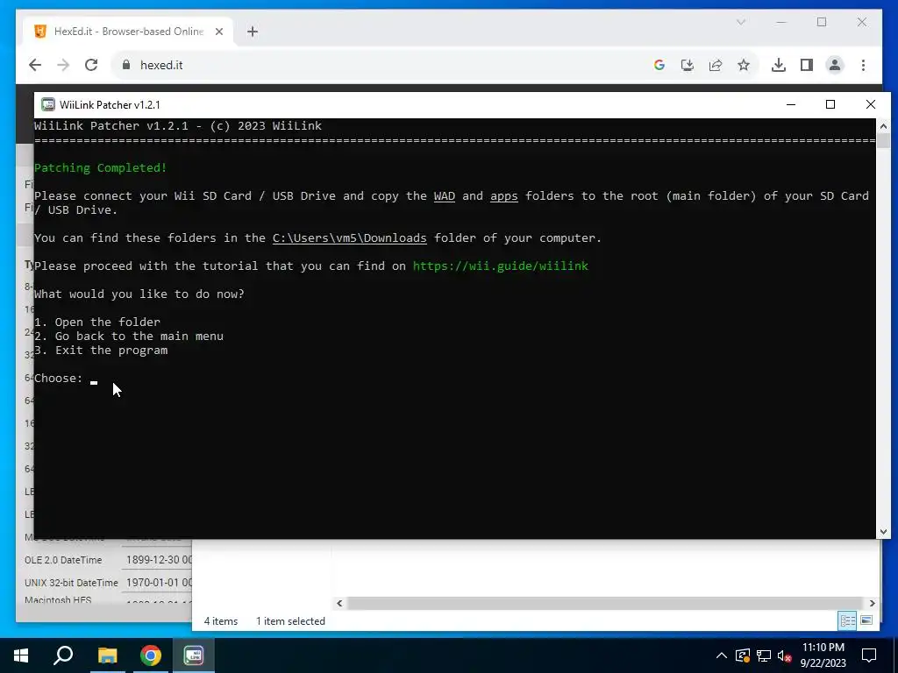The height and width of the screenshot is (673, 898).
Task: Click the install app icon in address bar
Action: coord(688,65)
